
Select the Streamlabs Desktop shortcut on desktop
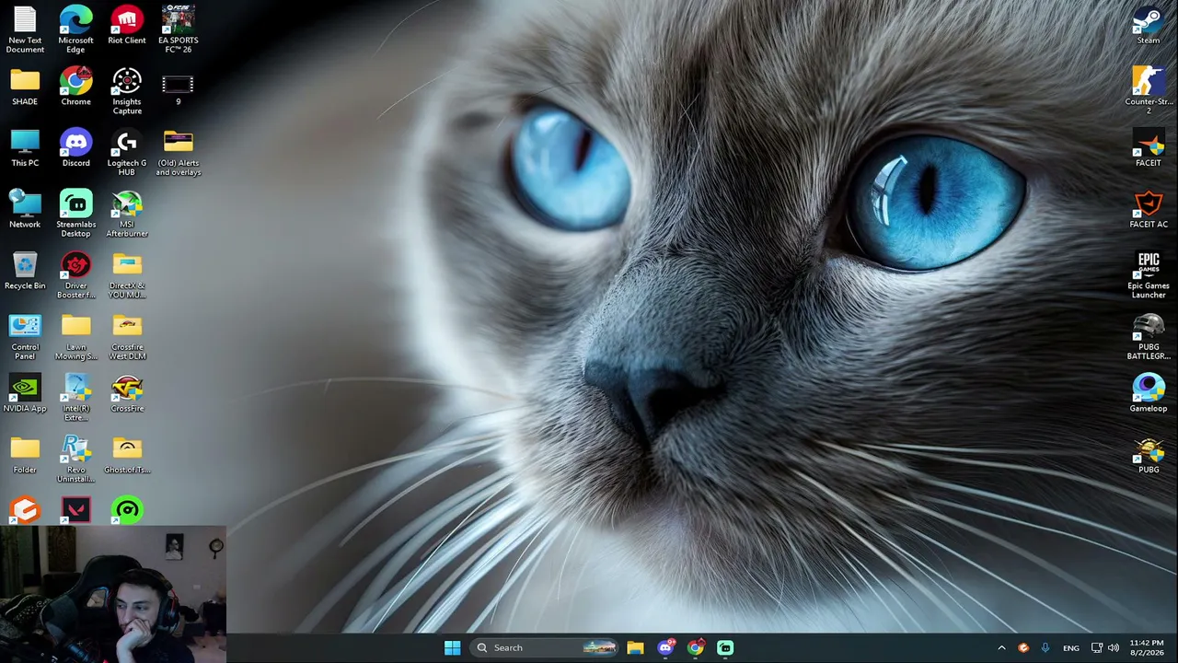tap(75, 214)
